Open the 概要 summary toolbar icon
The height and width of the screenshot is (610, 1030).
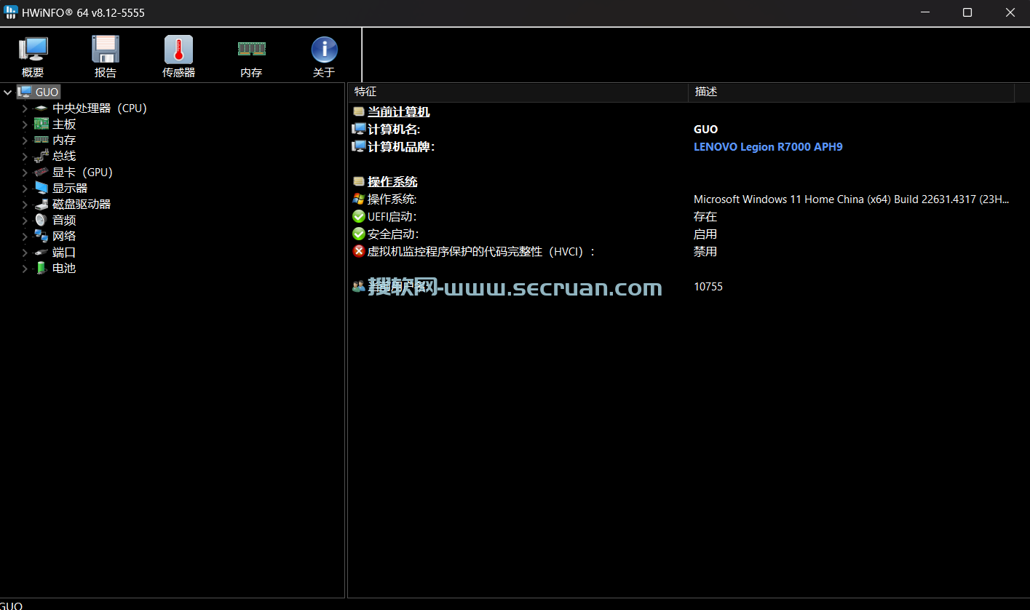pos(33,49)
